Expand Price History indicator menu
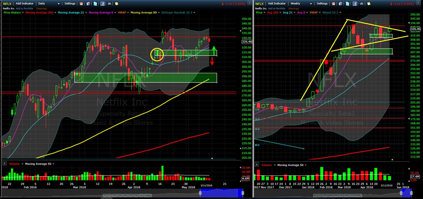This screenshot has width=423, height=199. click(23, 13)
